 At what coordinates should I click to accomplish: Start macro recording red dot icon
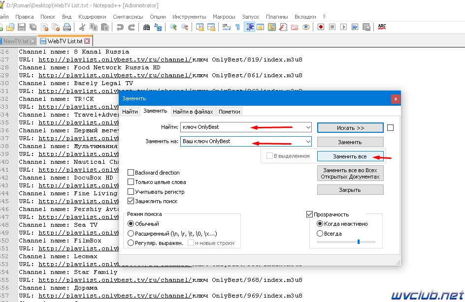coord(321,27)
